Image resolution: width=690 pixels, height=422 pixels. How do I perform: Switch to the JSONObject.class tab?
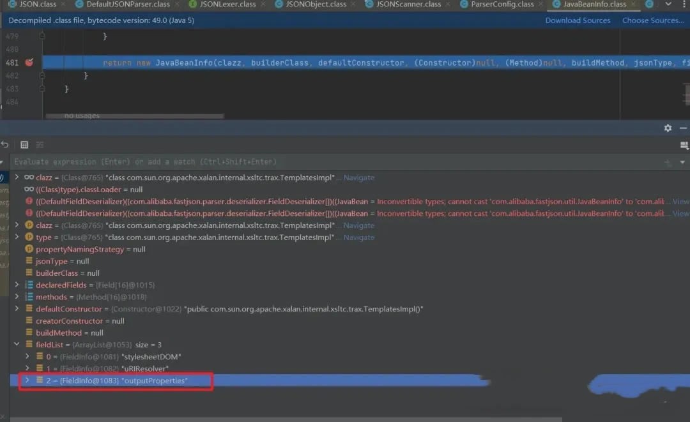316,4
